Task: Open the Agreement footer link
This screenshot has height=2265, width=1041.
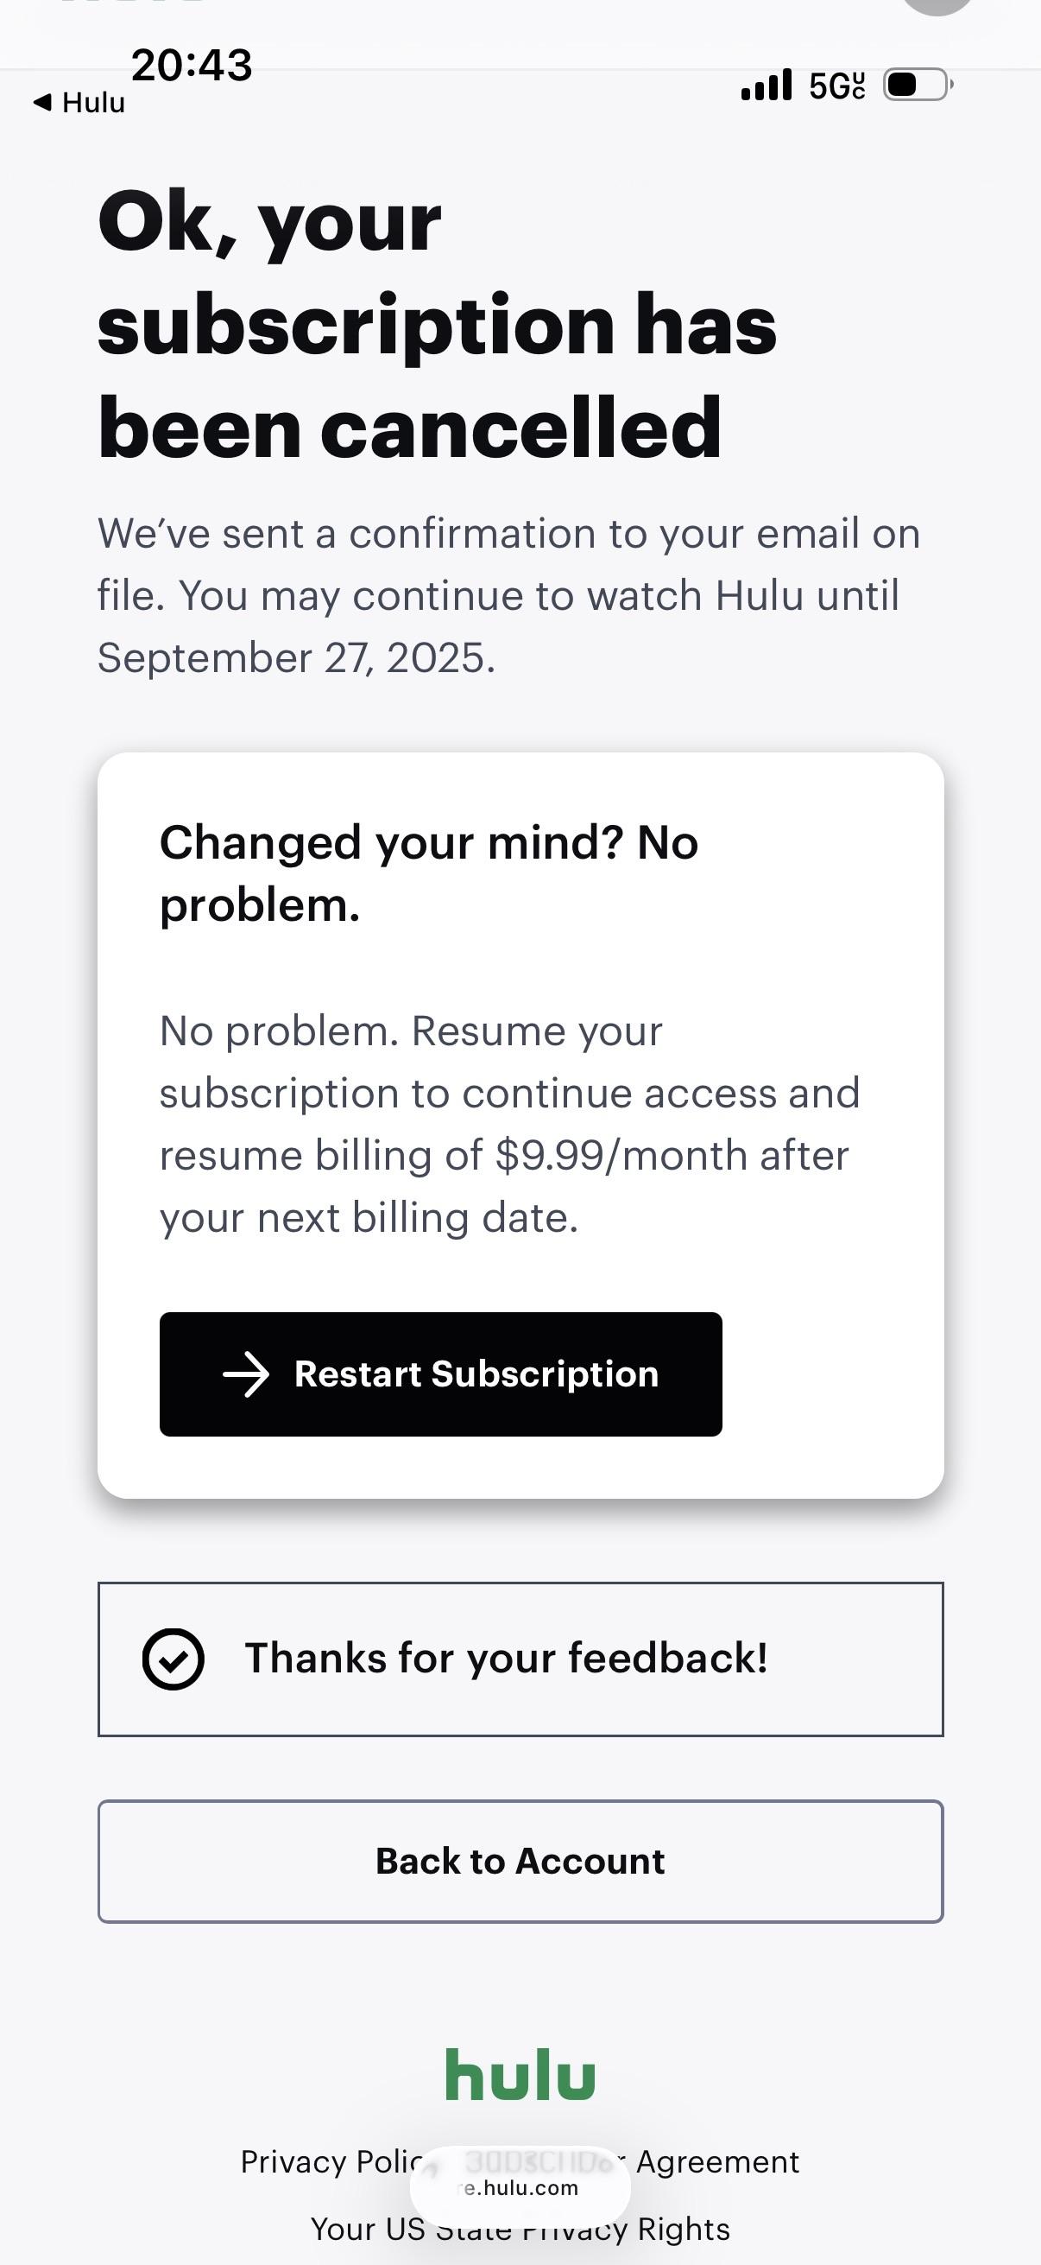Action: click(x=716, y=2161)
